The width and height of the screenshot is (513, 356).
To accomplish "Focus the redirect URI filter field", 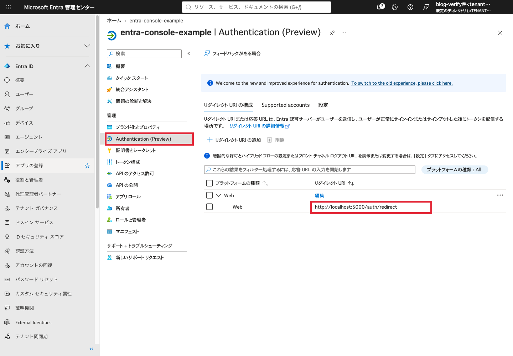I will [310, 169].
